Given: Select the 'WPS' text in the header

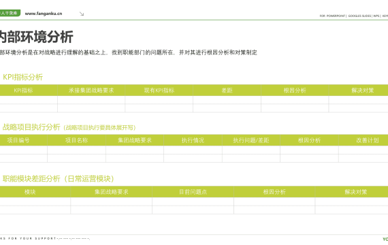Looking at the screenshot, I should tap(376, 16).
